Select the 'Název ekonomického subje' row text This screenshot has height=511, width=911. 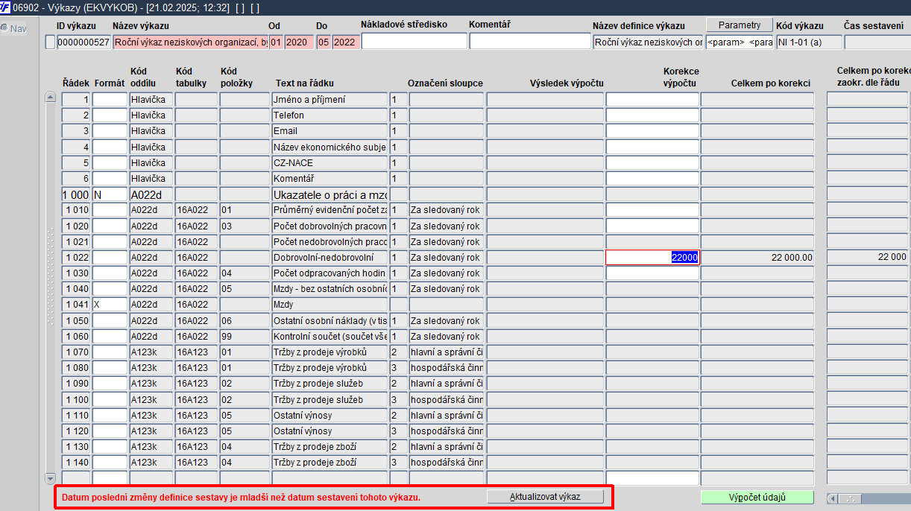tap(330, 147)
